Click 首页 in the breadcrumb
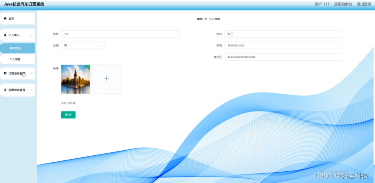 200,19
